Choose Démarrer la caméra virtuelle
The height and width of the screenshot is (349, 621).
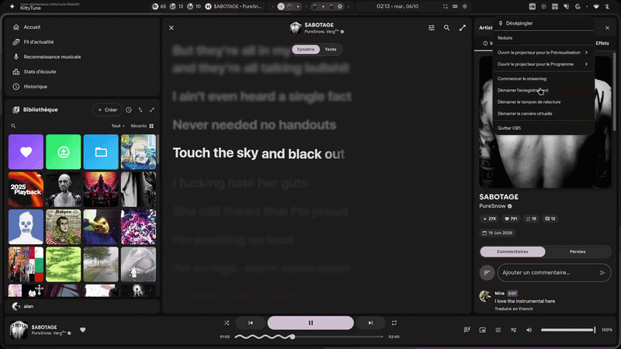[x=543, y=113]
